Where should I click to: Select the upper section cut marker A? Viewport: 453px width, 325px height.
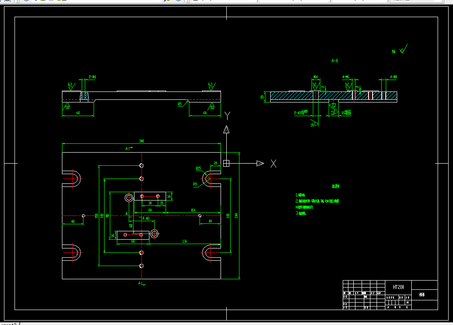(x=129, y=148)
